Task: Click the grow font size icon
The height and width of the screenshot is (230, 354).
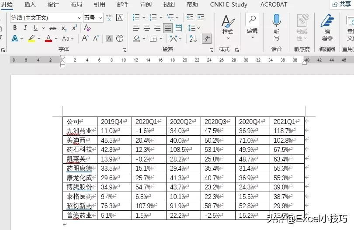Action: coord(85,38)
